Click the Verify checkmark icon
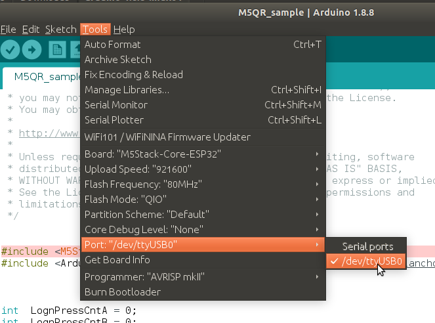Image resolution: width=435 pixels, height=323 pixels. tap(10, 50)
